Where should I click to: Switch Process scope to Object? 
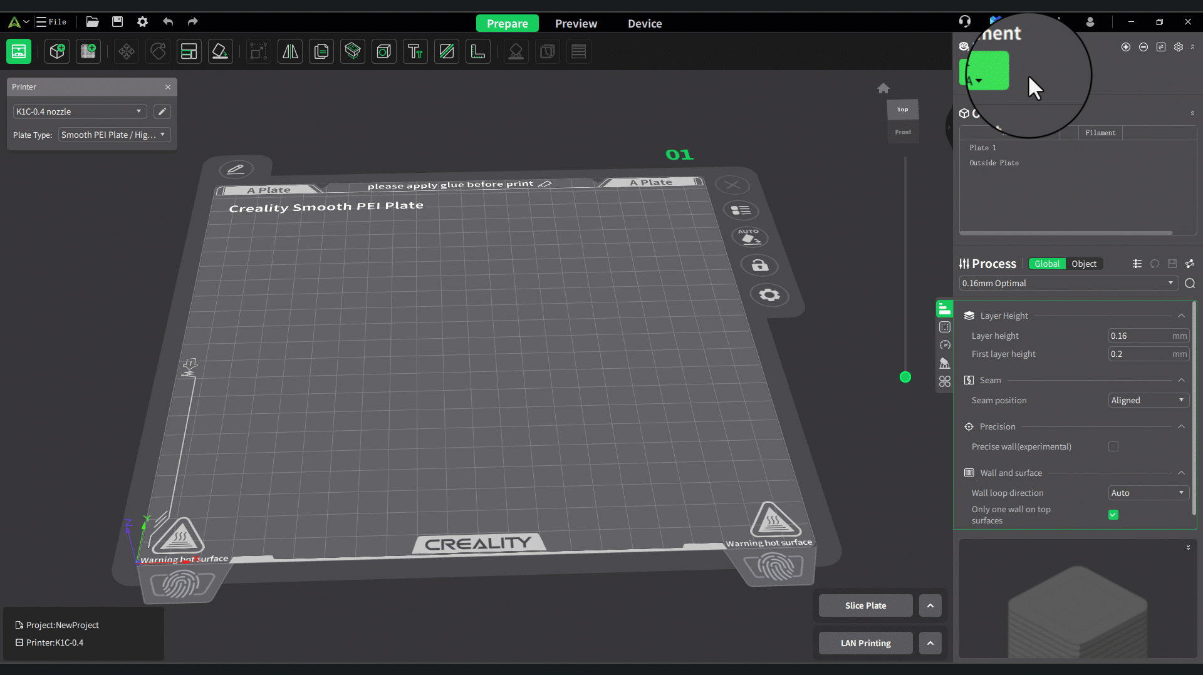pos(1083,264)
